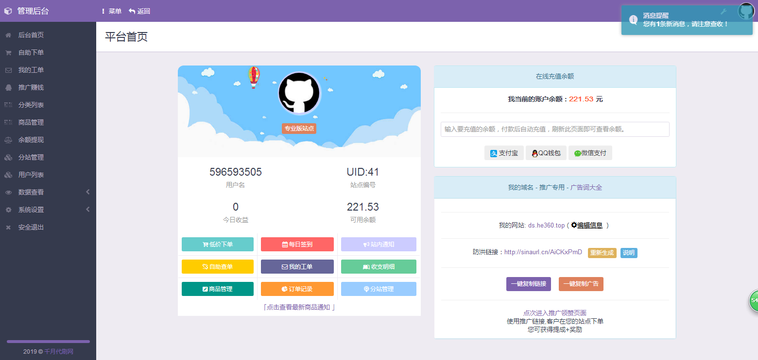This screenshot has width=758, height=360.
Task: Click the green floating badge at right edge
Action: pyautogui.click(x=754, y=300)
